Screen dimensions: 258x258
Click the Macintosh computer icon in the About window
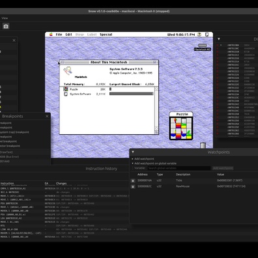pos(68,71)
